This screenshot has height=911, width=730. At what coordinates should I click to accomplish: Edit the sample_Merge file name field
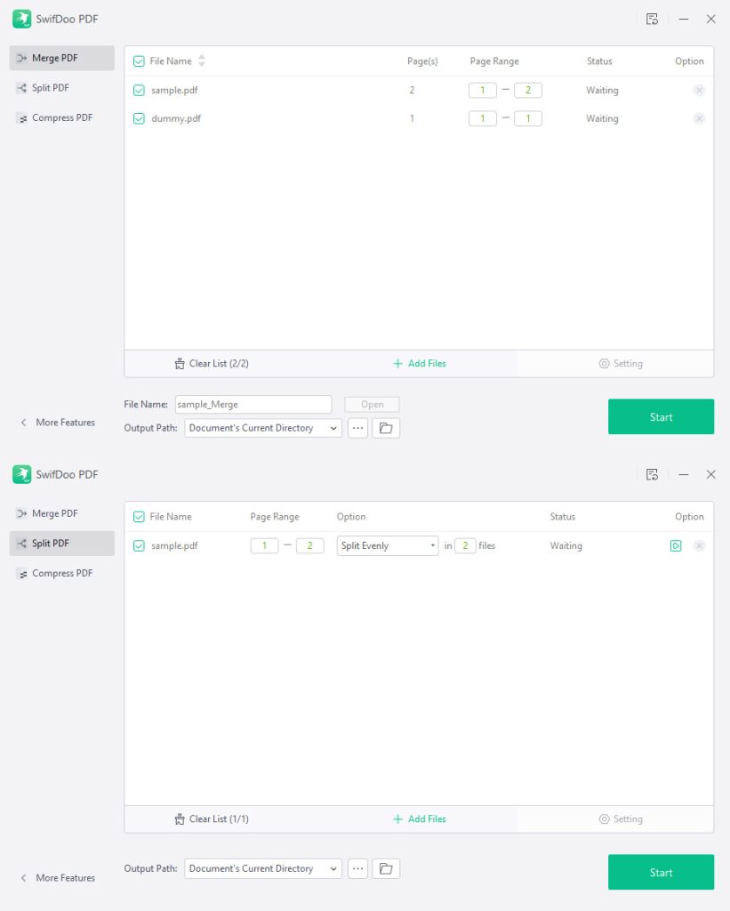tap(253, 405)
